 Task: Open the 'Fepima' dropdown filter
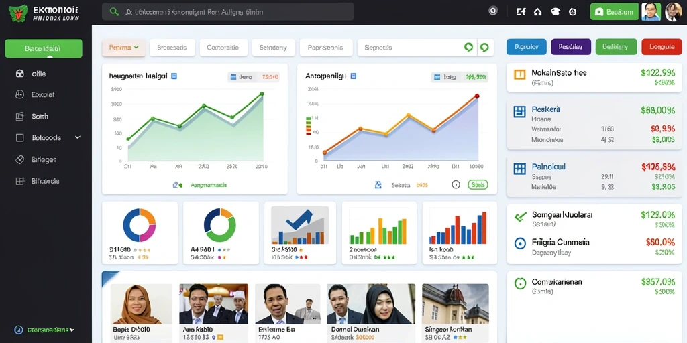[x=124, y=48]
